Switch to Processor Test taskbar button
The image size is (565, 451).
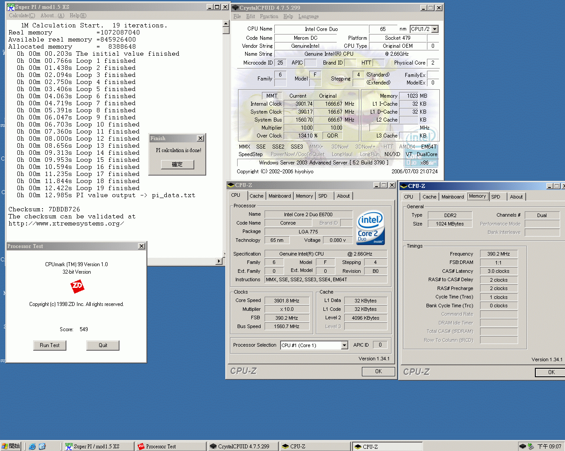[x=171, y=447]
